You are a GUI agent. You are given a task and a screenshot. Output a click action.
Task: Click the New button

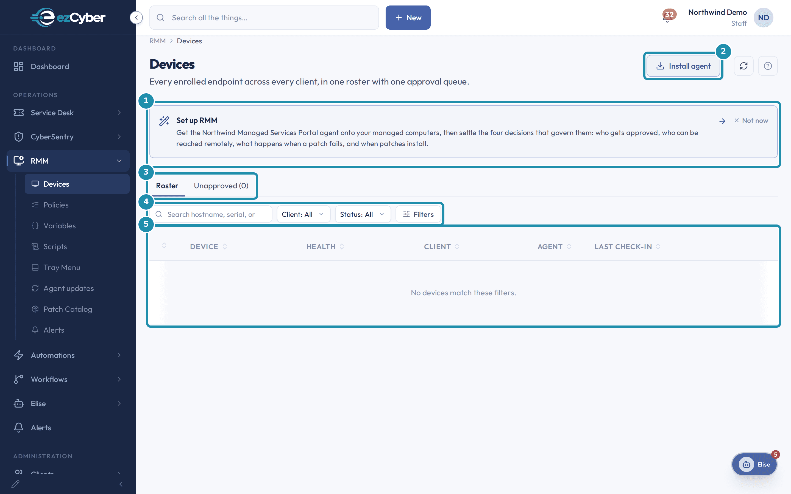[408, 18]
